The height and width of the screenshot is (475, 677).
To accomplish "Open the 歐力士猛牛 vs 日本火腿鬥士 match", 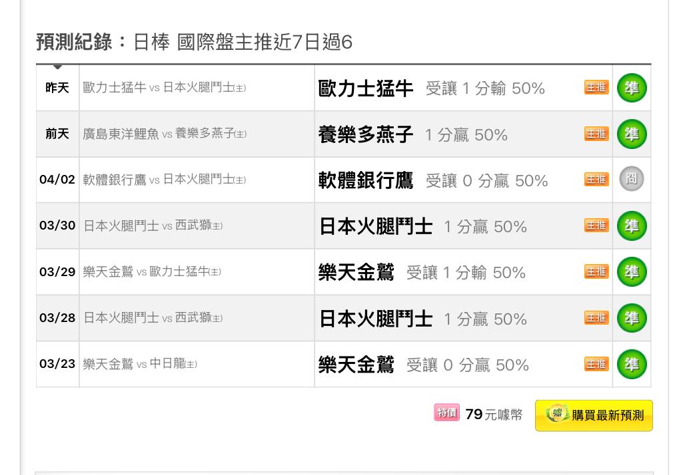I will point(164,88).
